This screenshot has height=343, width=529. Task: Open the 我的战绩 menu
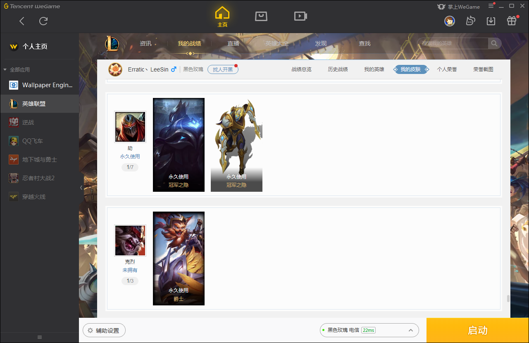click(x=190, y=43)
